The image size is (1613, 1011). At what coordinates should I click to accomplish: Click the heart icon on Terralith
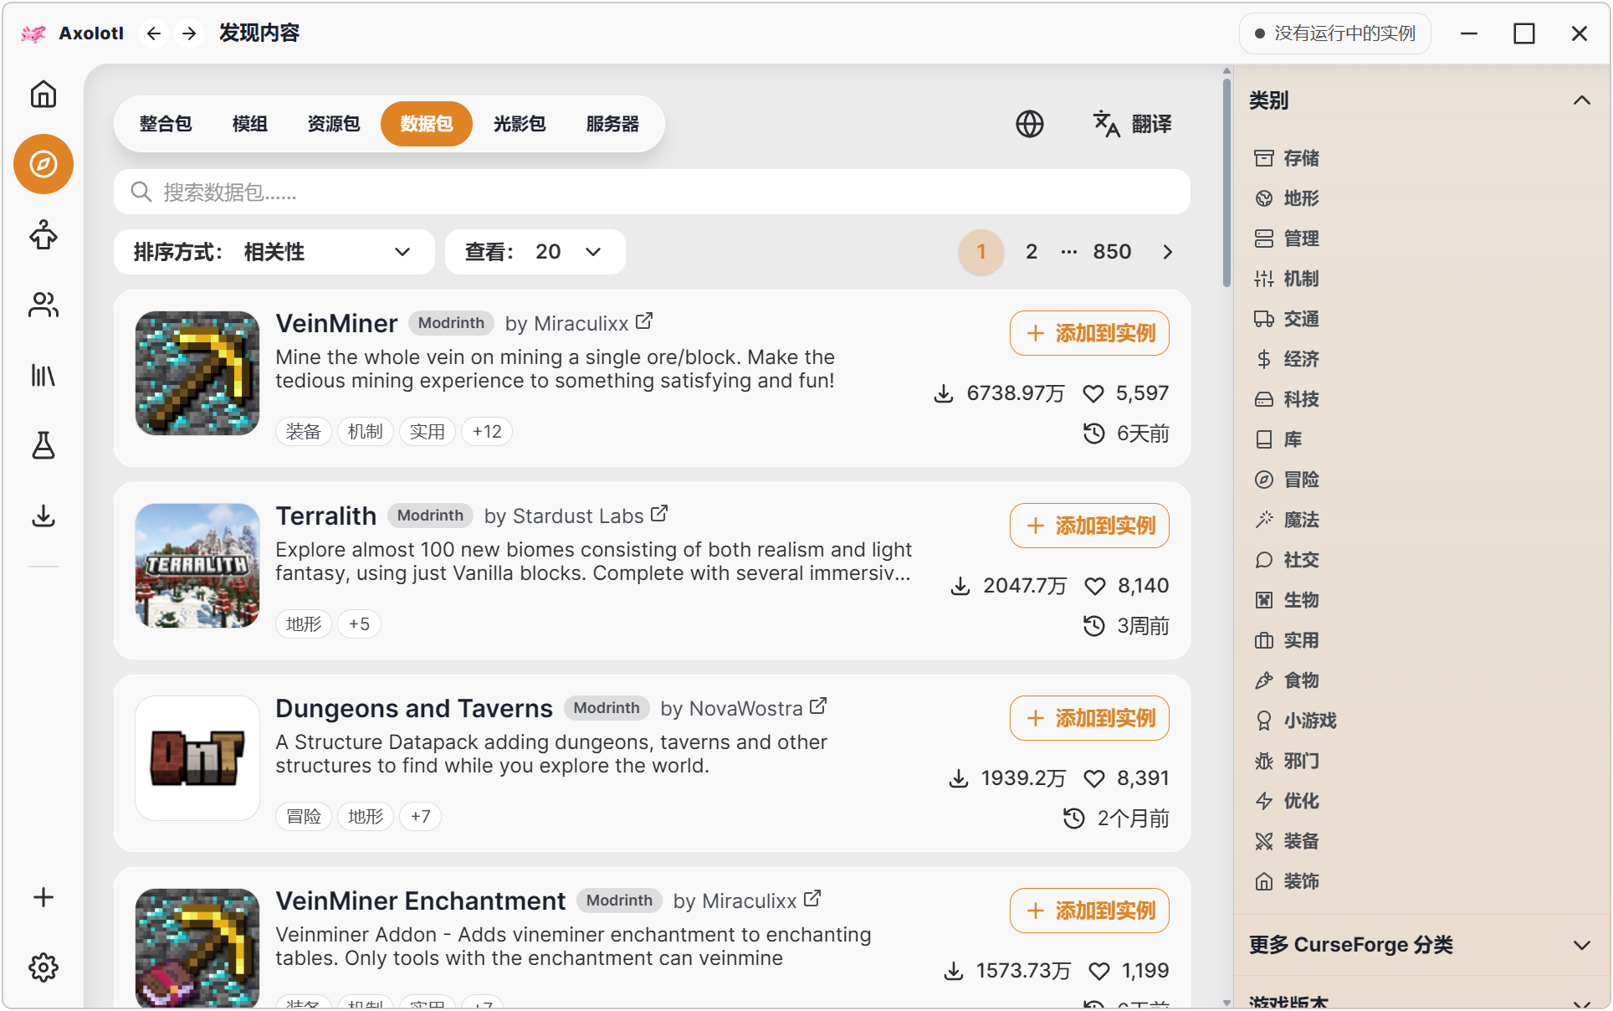[1095, 586]
